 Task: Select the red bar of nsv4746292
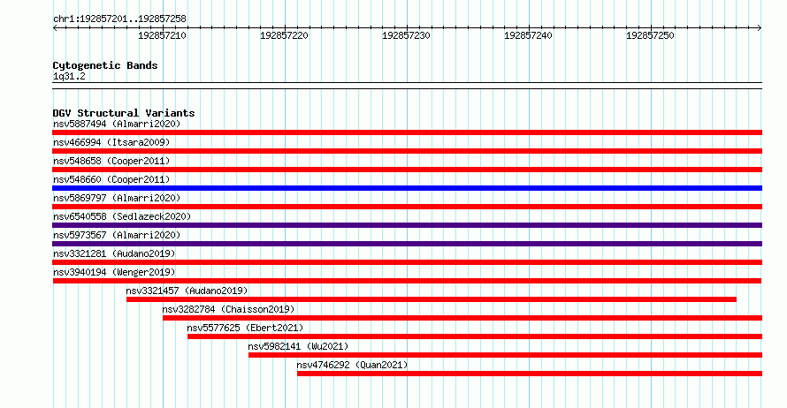point(530,374)
